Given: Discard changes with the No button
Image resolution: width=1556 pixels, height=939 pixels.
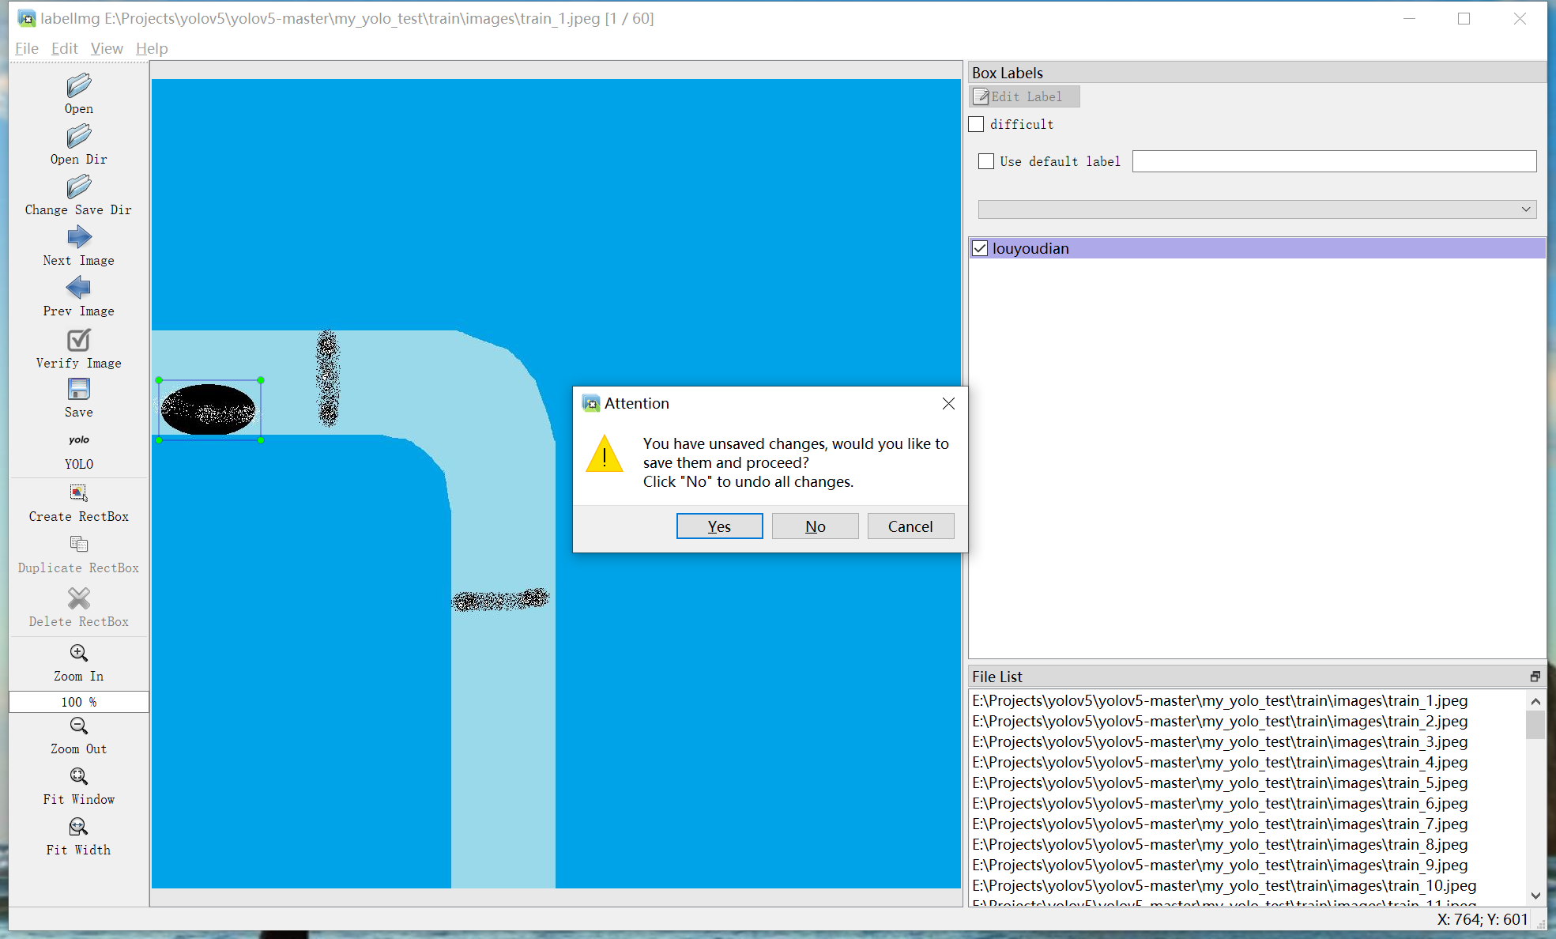Looking at the screenshot, I should click(x=815, y=526).
